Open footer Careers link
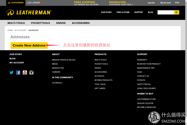187x125 pixels. pyautogui.click(x=56, y=72)
